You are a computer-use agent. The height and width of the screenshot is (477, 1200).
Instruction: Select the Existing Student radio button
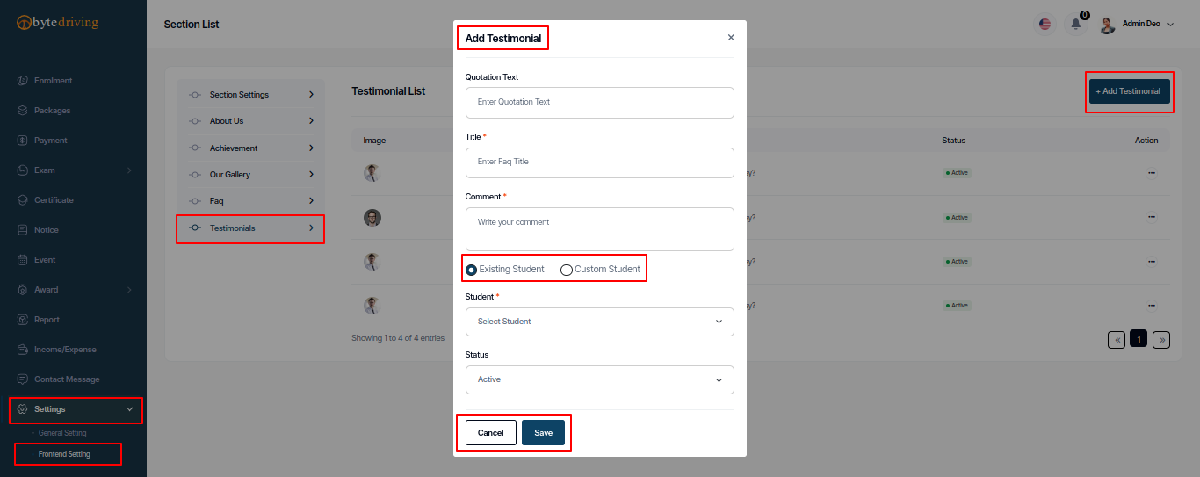click(472, 270)
